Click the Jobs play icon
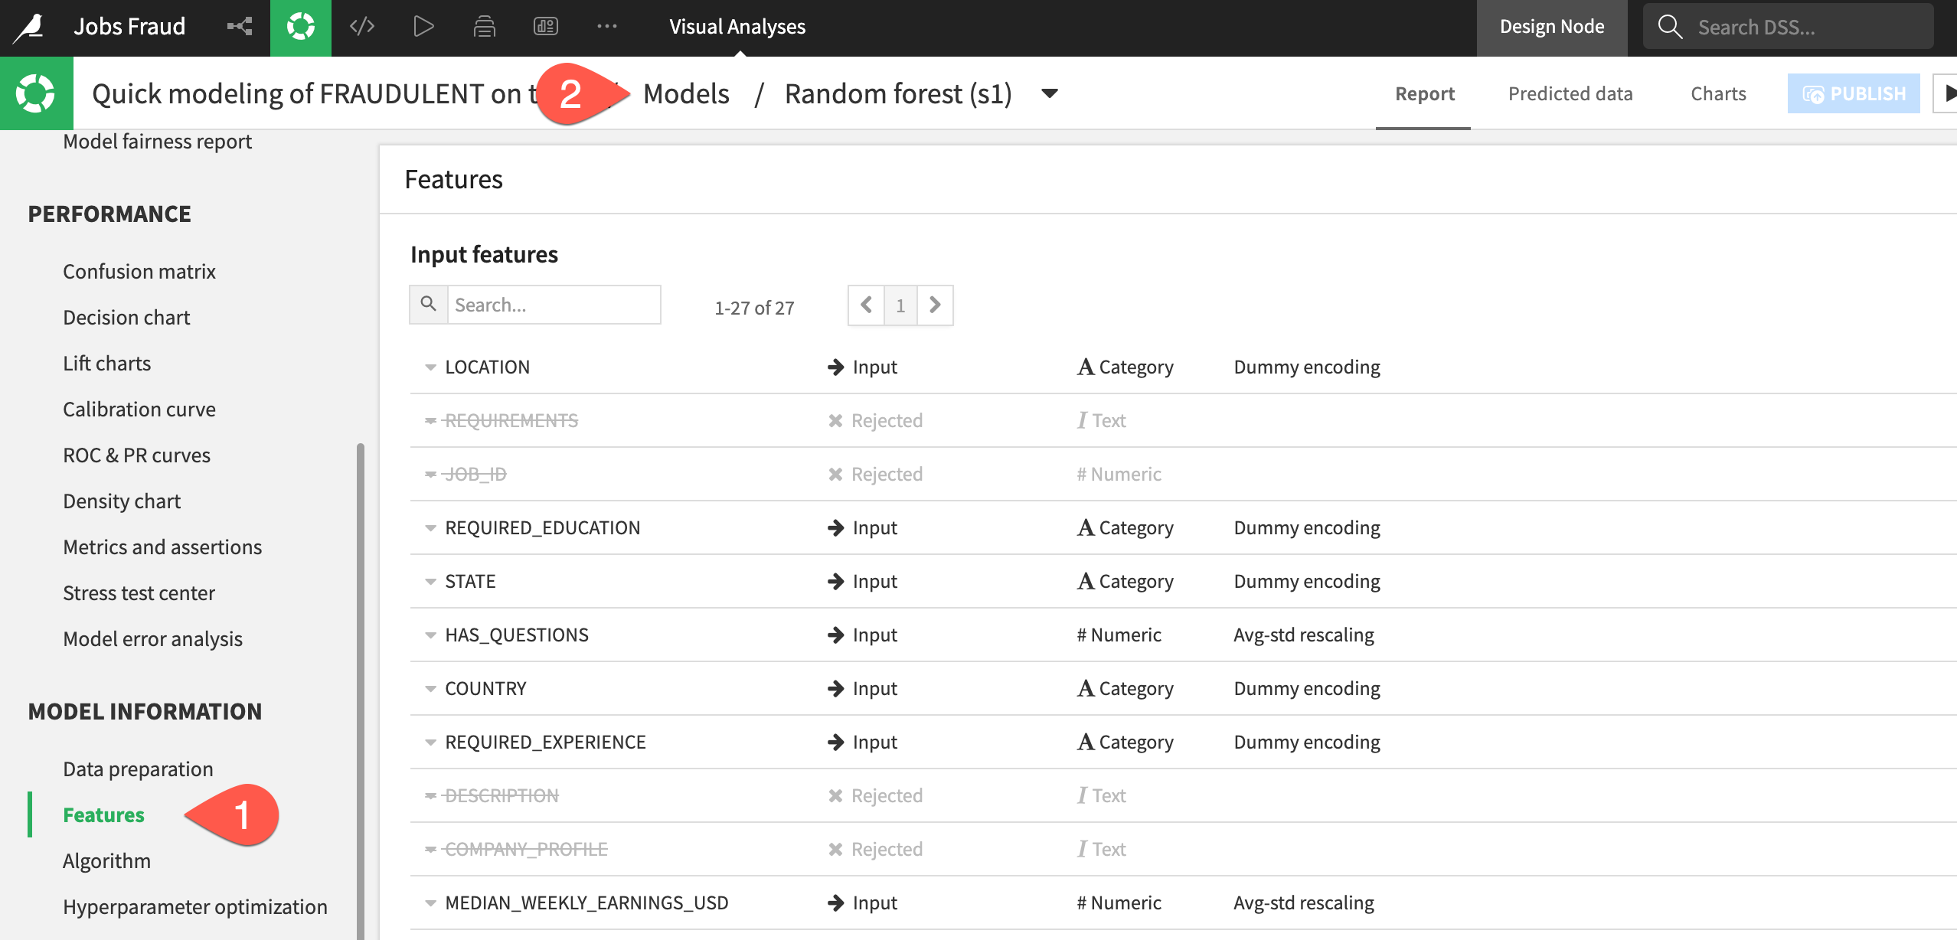This screenshot has width=1957, height=940. coord(423,28)
